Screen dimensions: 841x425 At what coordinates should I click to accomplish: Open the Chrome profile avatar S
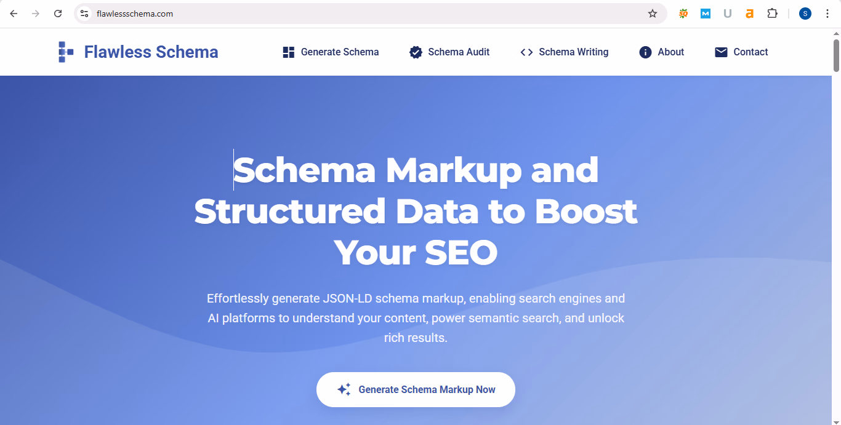[805, 14]
